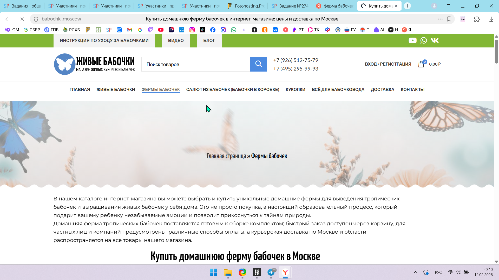Open the Куколки menu item
Image resolution: width=499 pixels, height=280 pixels.
(x=295, y=89)
